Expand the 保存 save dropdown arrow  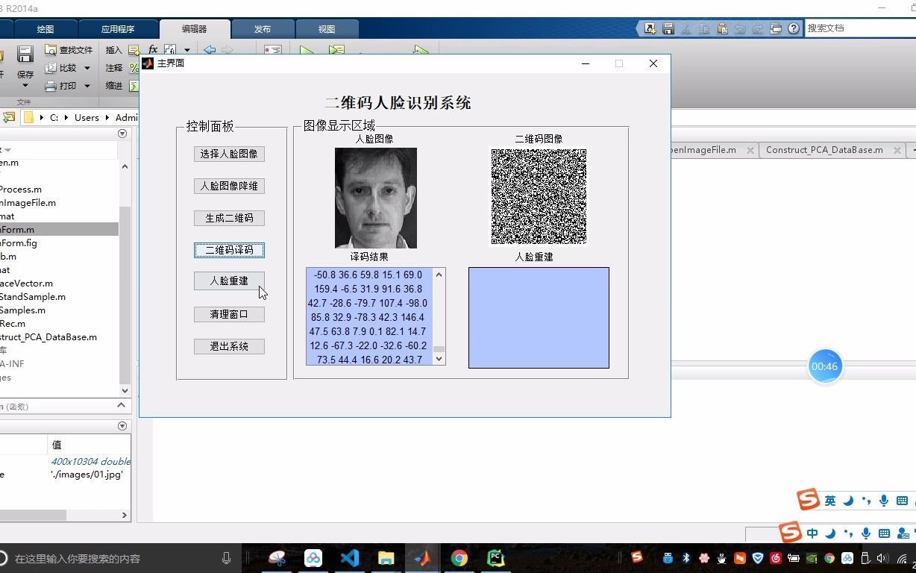coord(25,84)
